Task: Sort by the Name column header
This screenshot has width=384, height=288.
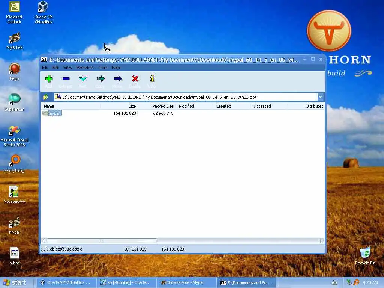Action: (x=71, y=106)
